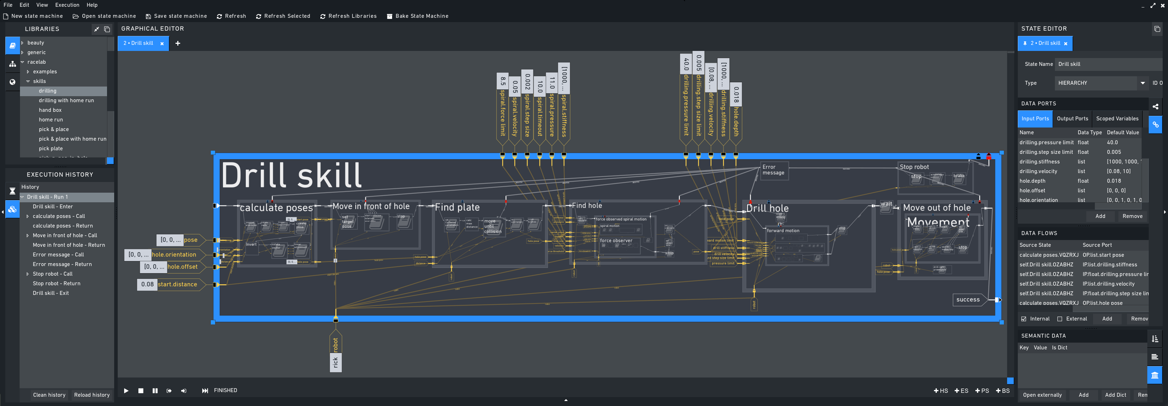Click the share icon in the Data Ports header
Screen dimensions: 1168x406
point(1155,107)
